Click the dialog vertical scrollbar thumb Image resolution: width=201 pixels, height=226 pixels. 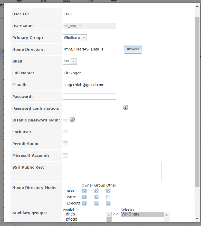(x=197, y=102)
